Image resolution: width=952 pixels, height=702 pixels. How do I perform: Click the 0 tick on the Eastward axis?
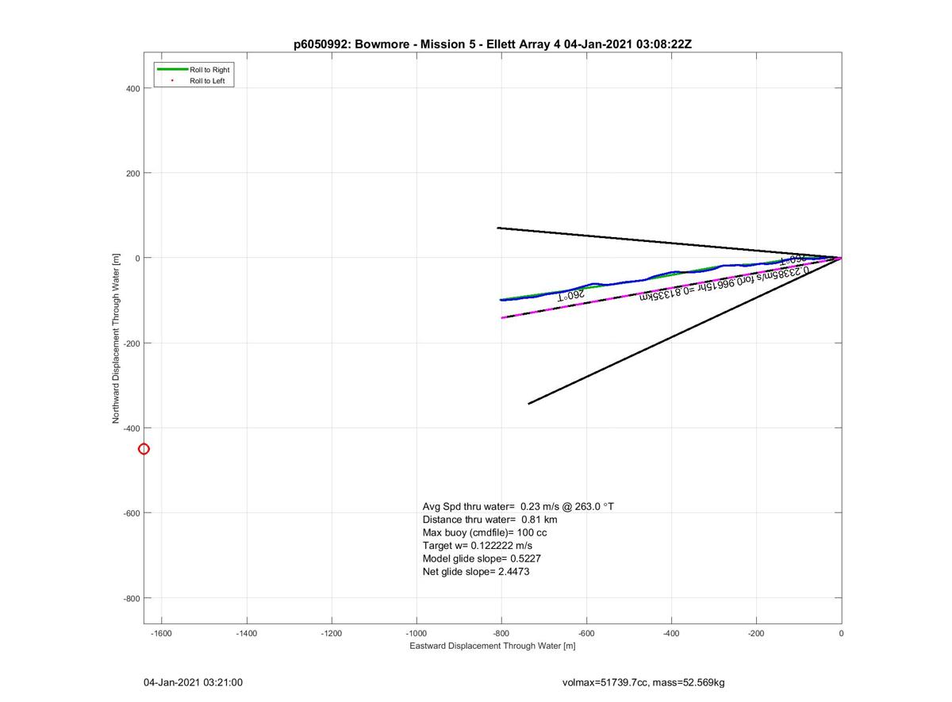[841, 634]
